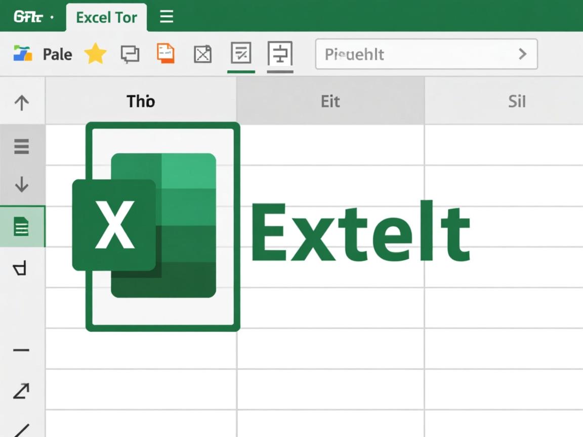Expand the menu next to Excel Tor tab

[166, 17]
